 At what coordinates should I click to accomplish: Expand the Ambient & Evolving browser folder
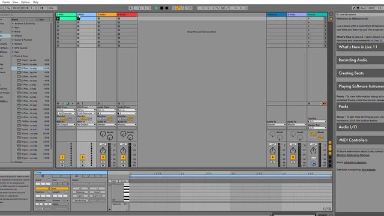point(13,23)
